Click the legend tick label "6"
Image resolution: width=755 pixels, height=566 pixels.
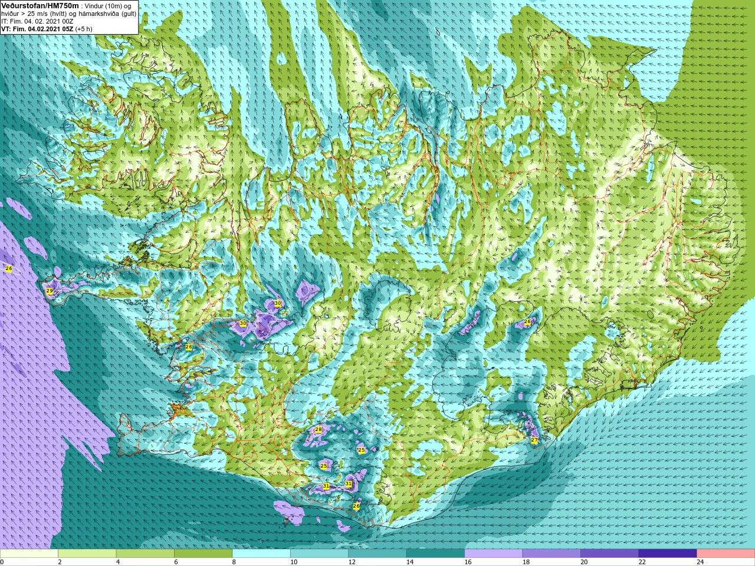pos(176,562)
